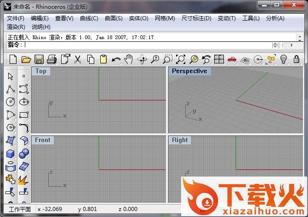Select the Pan hand tool
Screen dimensions: 308x217
[x=129, y=59]
